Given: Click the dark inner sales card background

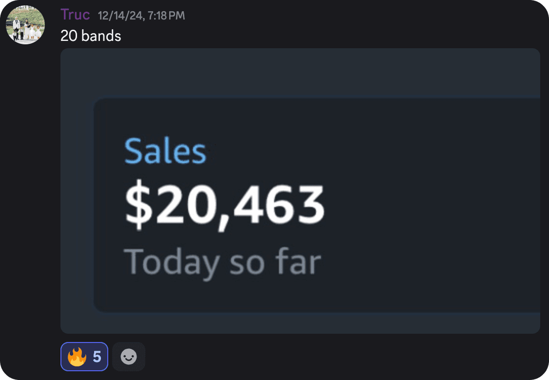Looking at the screenshot, I should click(420, 205).
